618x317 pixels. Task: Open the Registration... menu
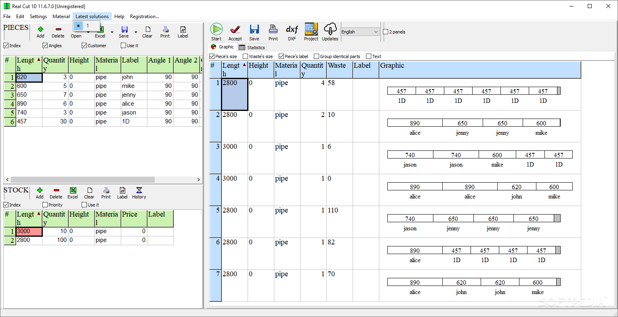pos(145,17)
